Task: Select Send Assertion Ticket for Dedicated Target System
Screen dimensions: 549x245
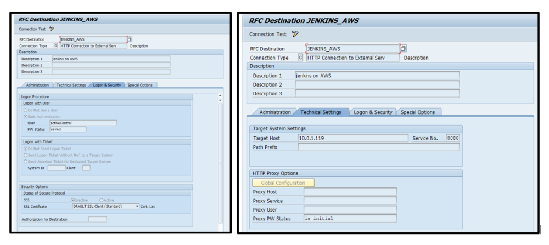Action: (25, 162)
